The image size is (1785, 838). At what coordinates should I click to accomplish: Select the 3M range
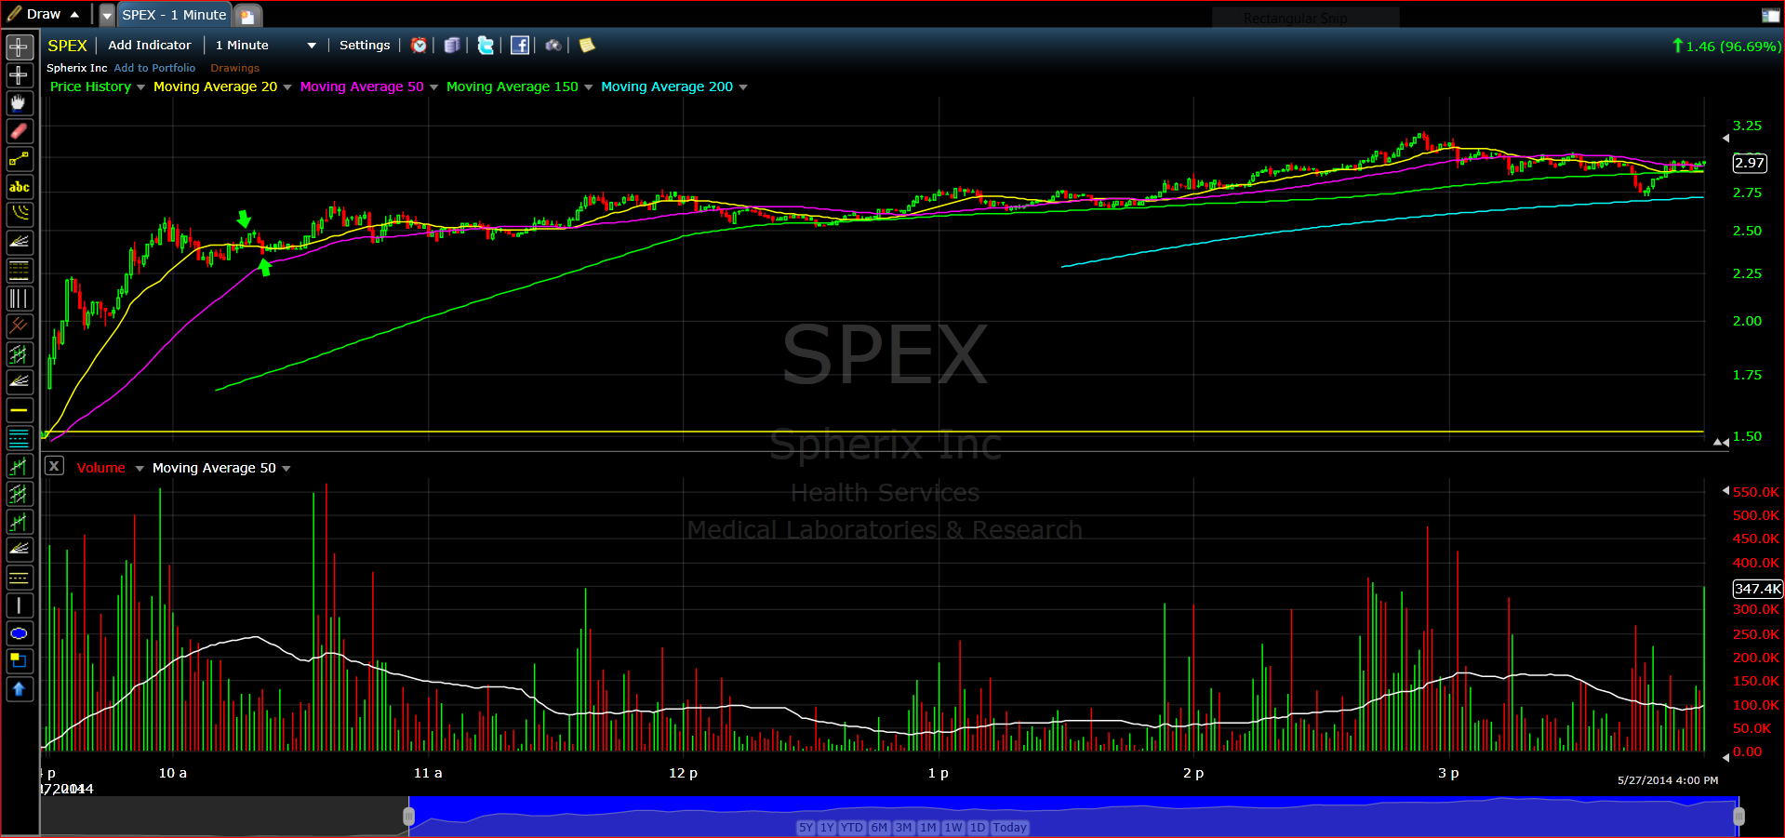903,827
